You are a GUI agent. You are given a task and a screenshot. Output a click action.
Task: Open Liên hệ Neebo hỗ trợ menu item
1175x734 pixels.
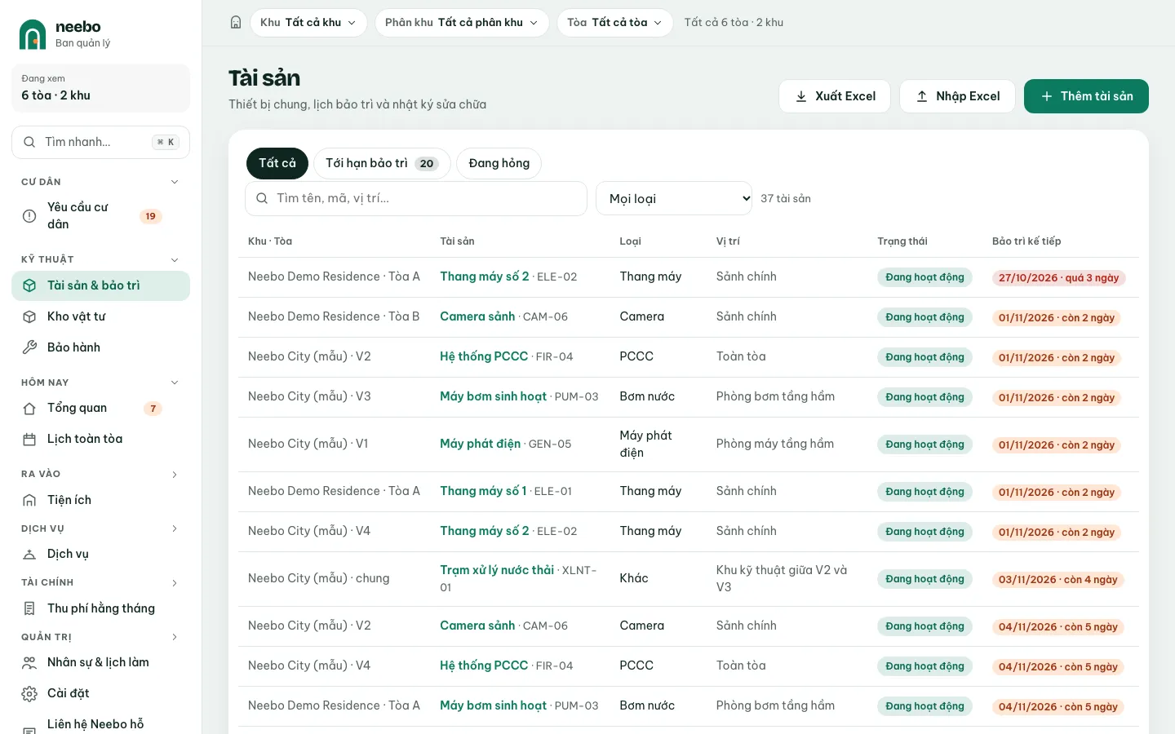pyautogui.click(x=101, y=724)
